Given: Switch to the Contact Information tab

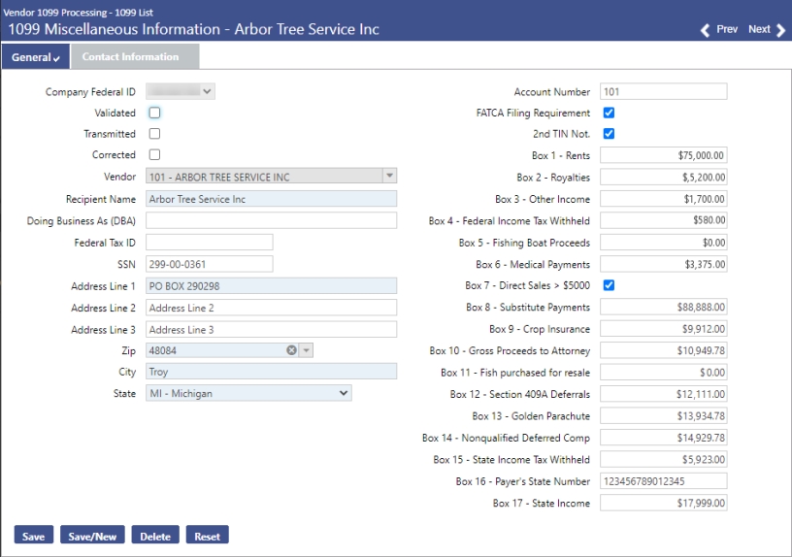Looking at the screenshot, I should [130, 57].
